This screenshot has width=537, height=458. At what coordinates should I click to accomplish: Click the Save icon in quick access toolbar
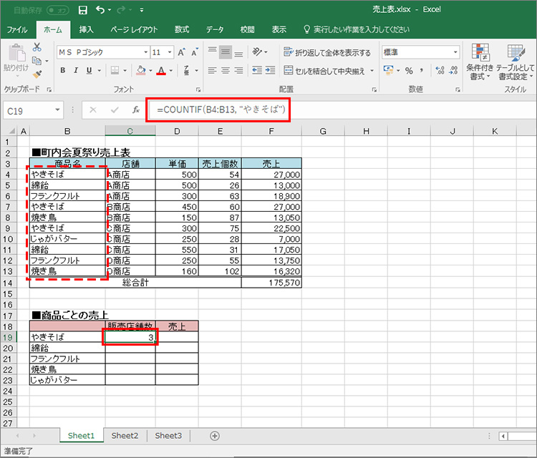tap(83, 10)
